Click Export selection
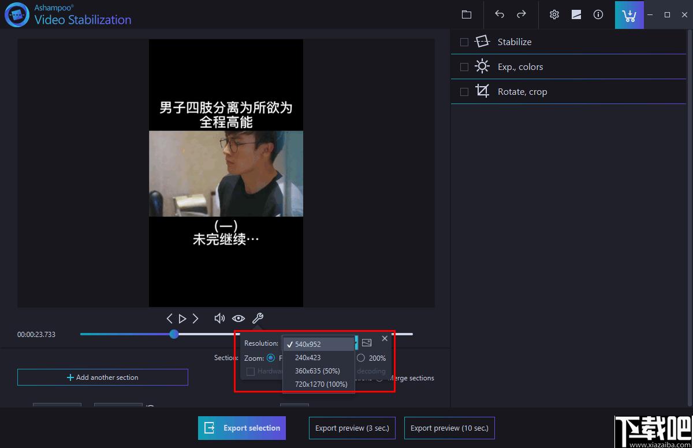The width and height of the screenshot is (693, 448). coord(242,428)
